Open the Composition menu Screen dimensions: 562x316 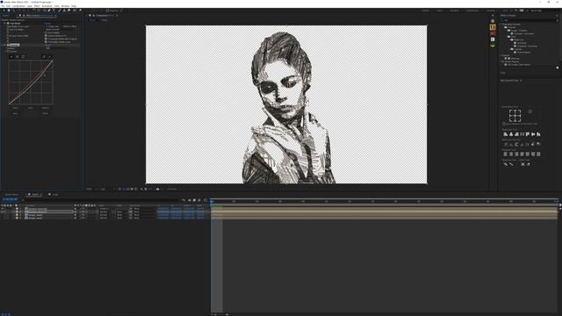click(x=18, y=6)
